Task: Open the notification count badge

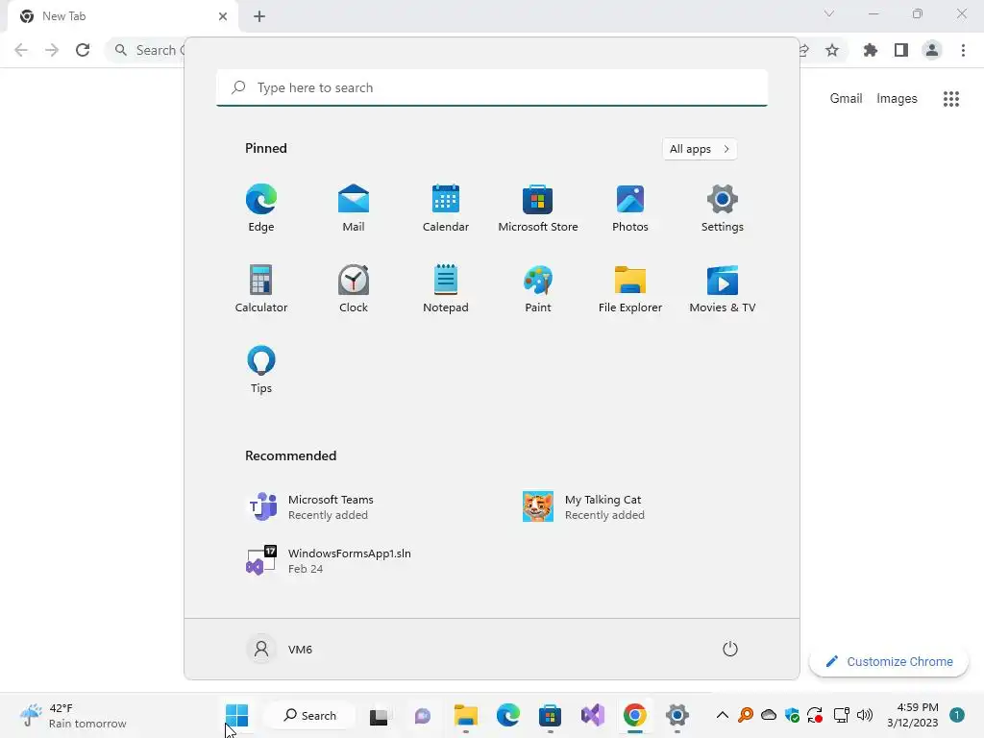Action: (x=957, y=715)
